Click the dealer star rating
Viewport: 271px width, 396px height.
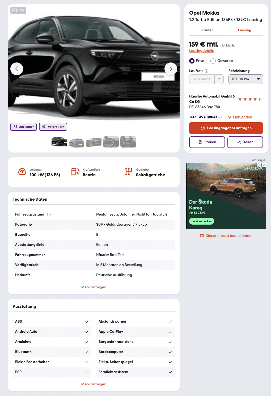coord(250,99)
